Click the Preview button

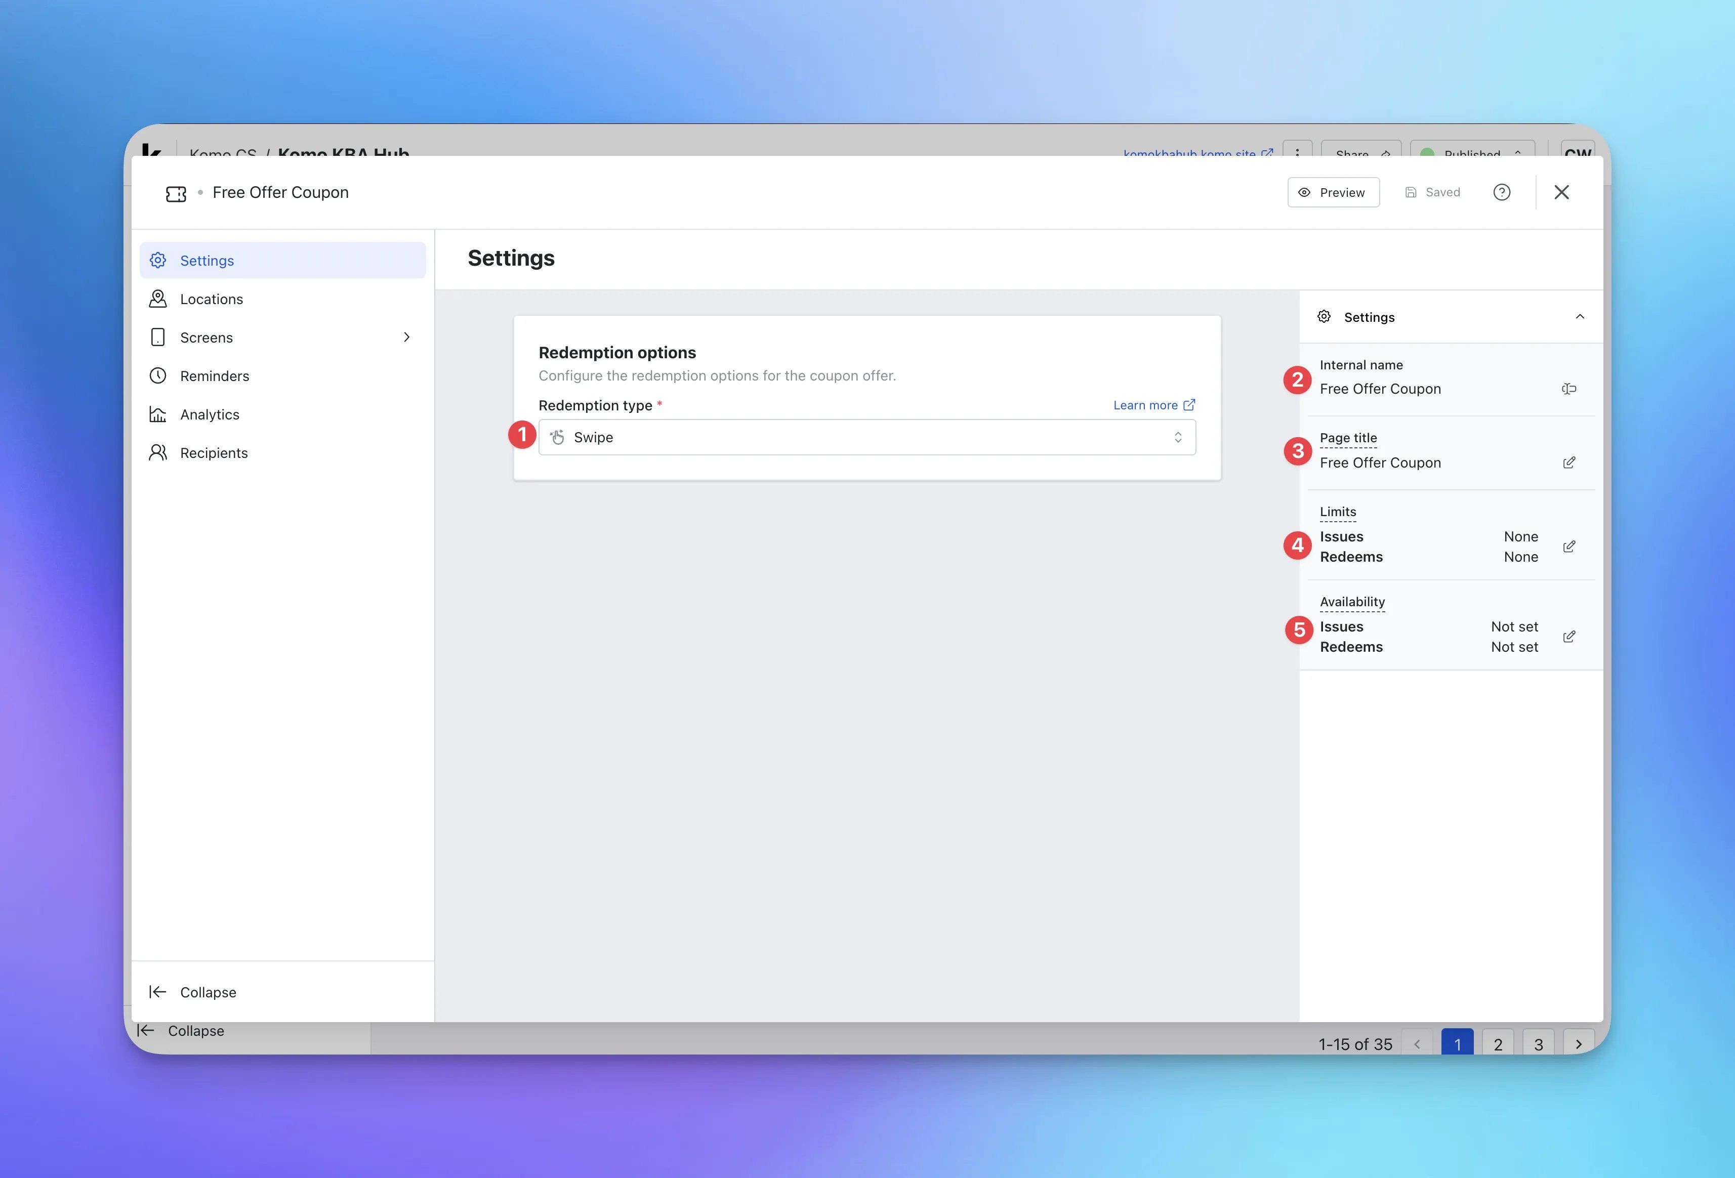tap(1333, 193)
